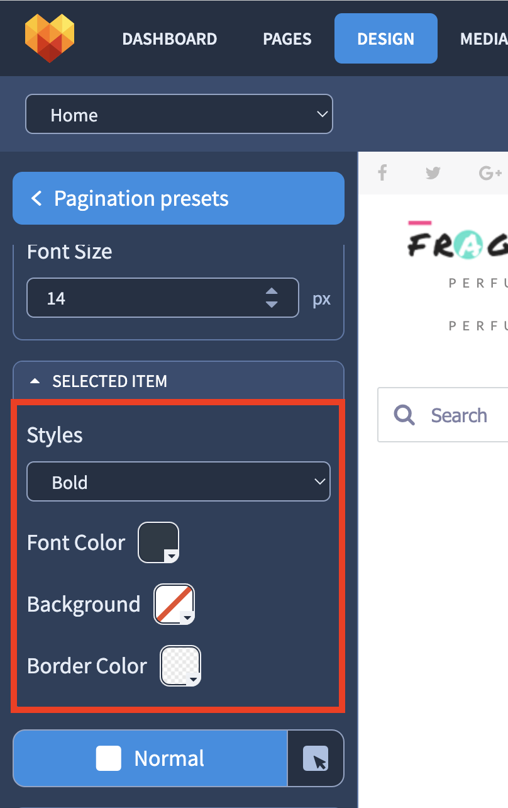Open the Font Color swatch
Viewport: 508px width, 808px height.
158,542
